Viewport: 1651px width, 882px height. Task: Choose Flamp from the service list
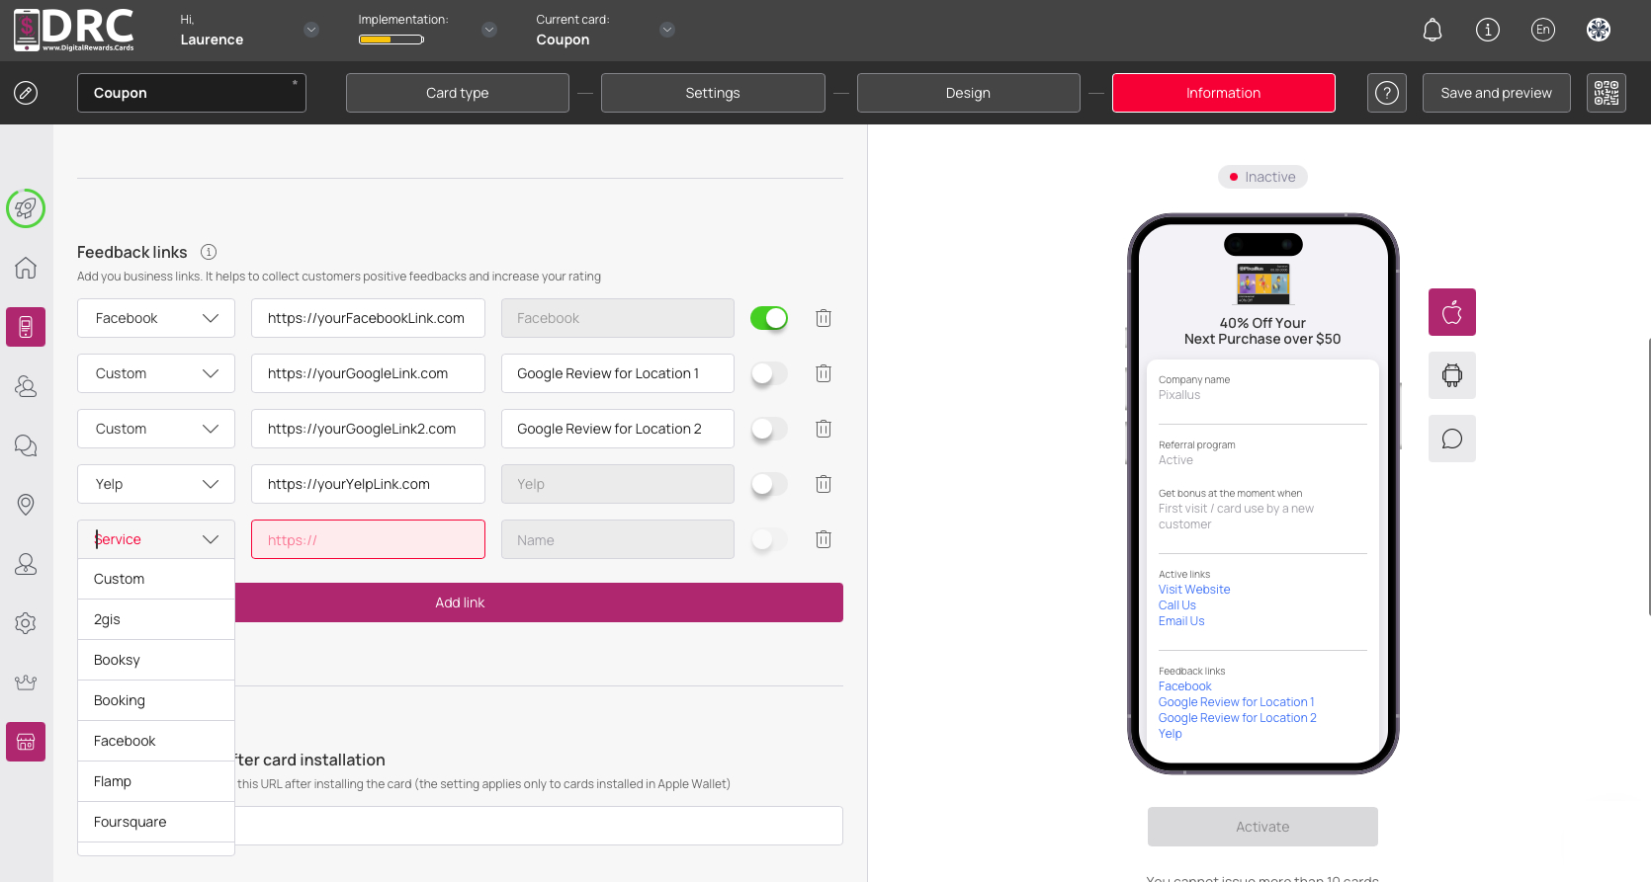pyautogui.click(x=156, y=781)
